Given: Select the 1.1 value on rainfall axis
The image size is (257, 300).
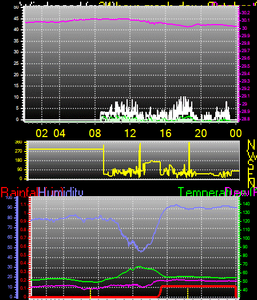Looking at the screenshot, I should 23,205.
